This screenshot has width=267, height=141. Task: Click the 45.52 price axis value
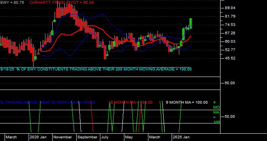[x=230, y=58]
